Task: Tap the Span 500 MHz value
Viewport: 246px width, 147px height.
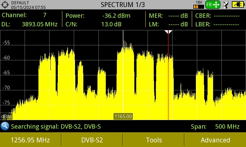Action: (x=227, y=126)
